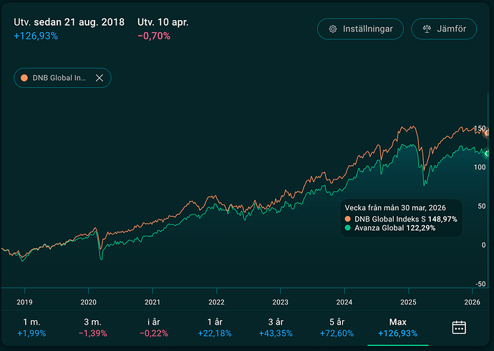Click the orange dot on DNB Global chip
This screenshot has height=351, width=494.
click(x=24, y=78)
